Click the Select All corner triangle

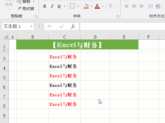[6, 37]
